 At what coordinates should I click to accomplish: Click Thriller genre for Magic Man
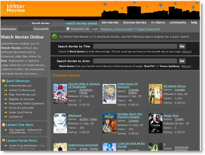tap(179, 119)
